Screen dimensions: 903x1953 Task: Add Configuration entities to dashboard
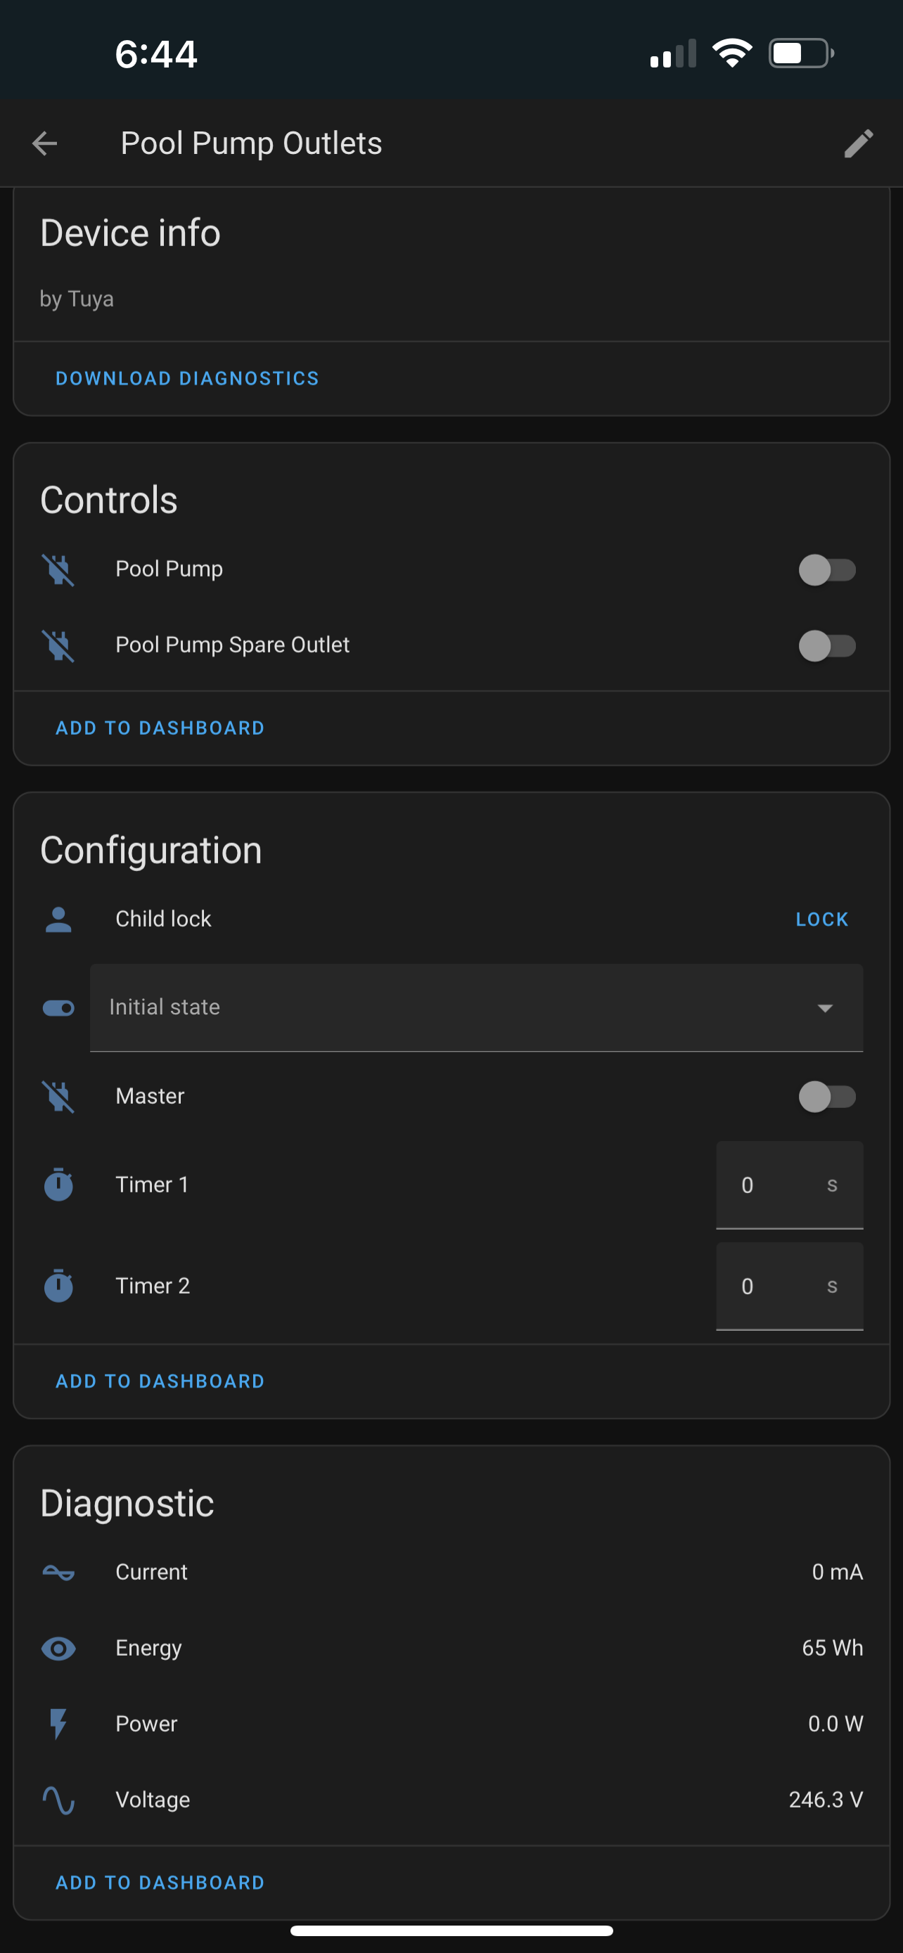click(160, 1381)
